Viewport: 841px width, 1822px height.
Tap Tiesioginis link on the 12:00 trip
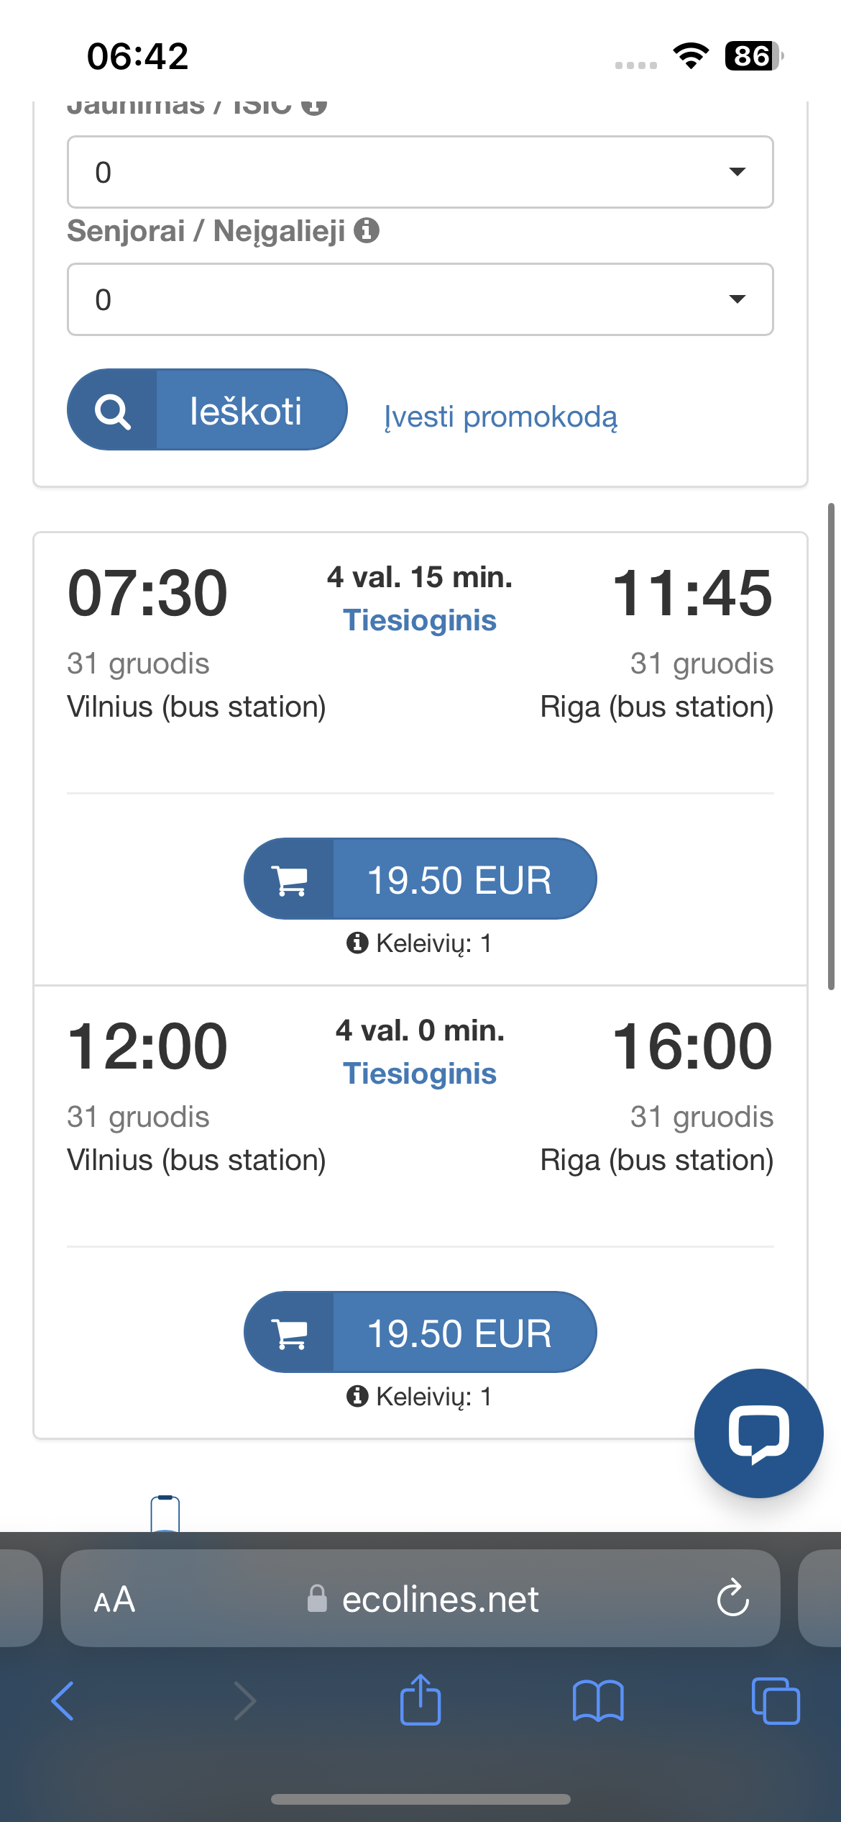(x=420, y=1074)
